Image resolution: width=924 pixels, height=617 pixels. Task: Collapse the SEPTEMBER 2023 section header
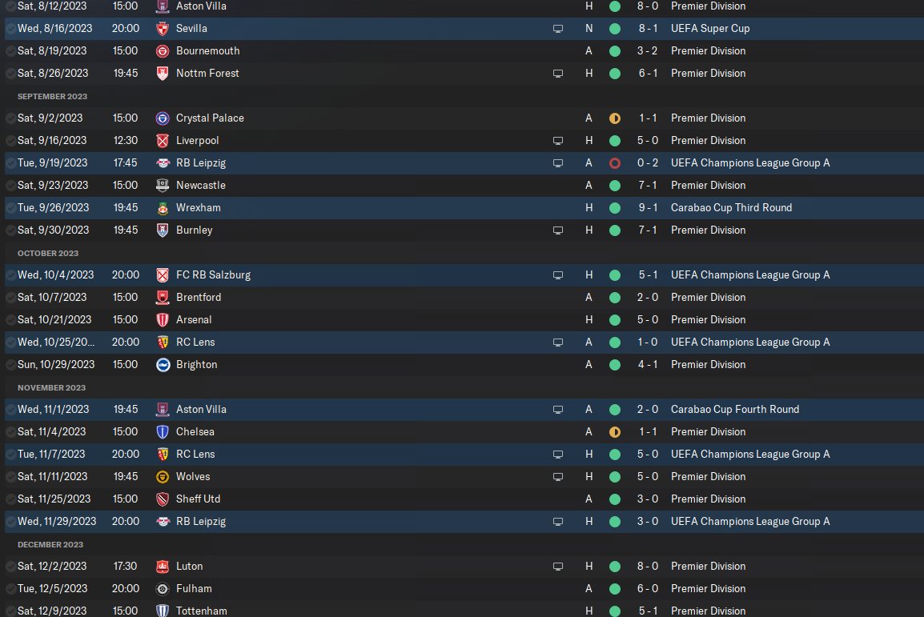(x=53, y=96)
